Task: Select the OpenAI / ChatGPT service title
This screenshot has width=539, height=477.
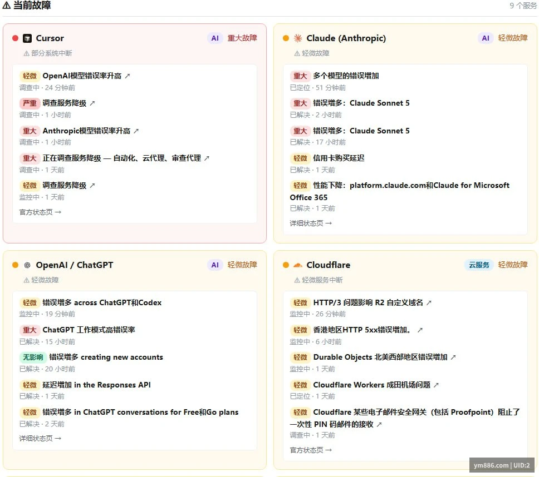Action: pos(75,265)
